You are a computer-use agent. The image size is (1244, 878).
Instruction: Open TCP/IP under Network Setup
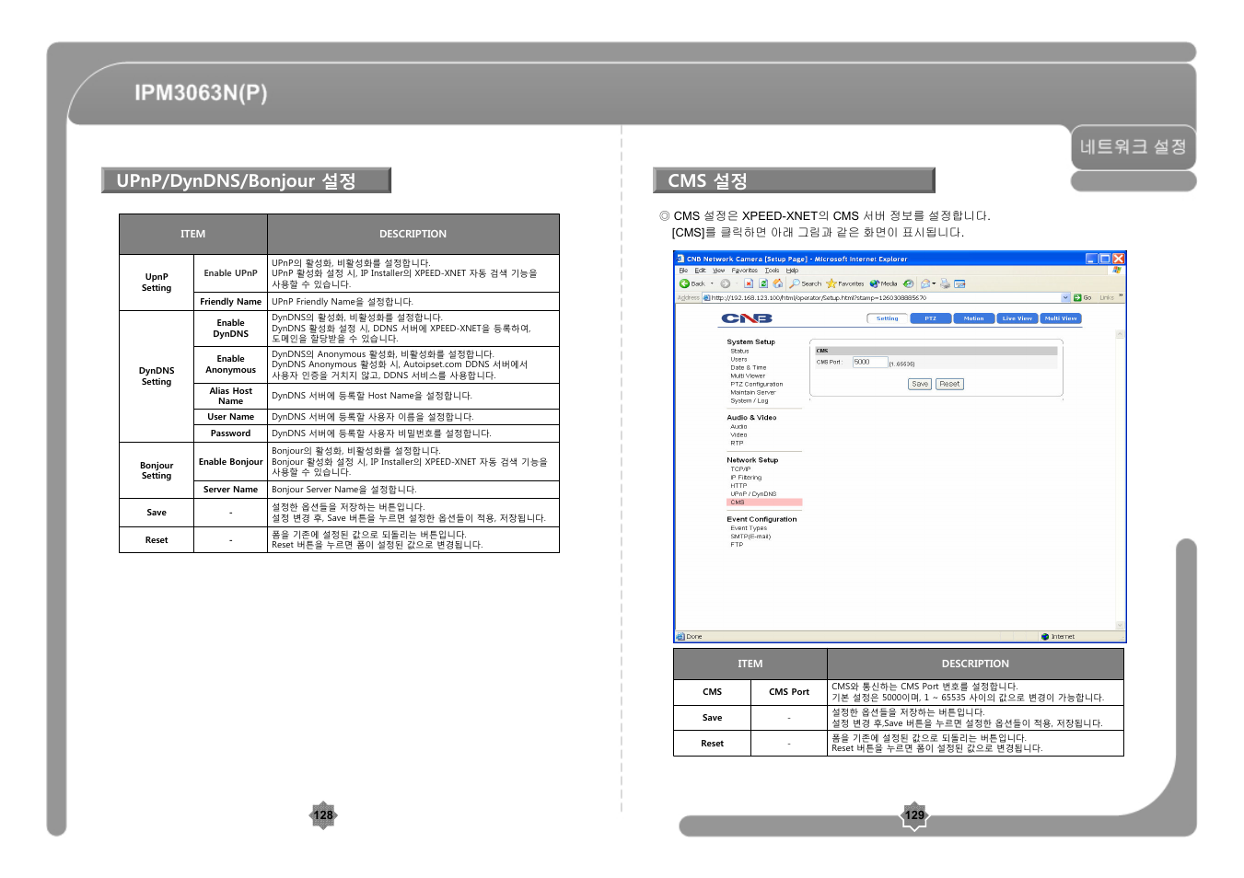click(x=740, y=468)
